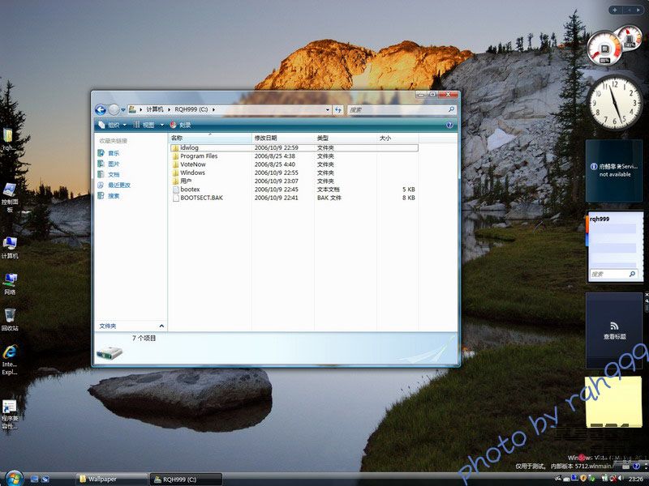Expand the arrow after RQH999 (C:) breadcrumb
The height and width of the screenshot is (486, 649).
(x=213, y=109)
